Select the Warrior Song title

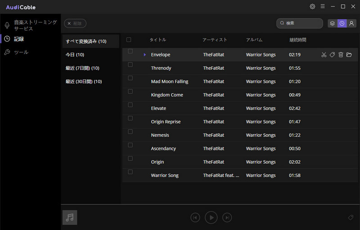click(x=165, y=175)
